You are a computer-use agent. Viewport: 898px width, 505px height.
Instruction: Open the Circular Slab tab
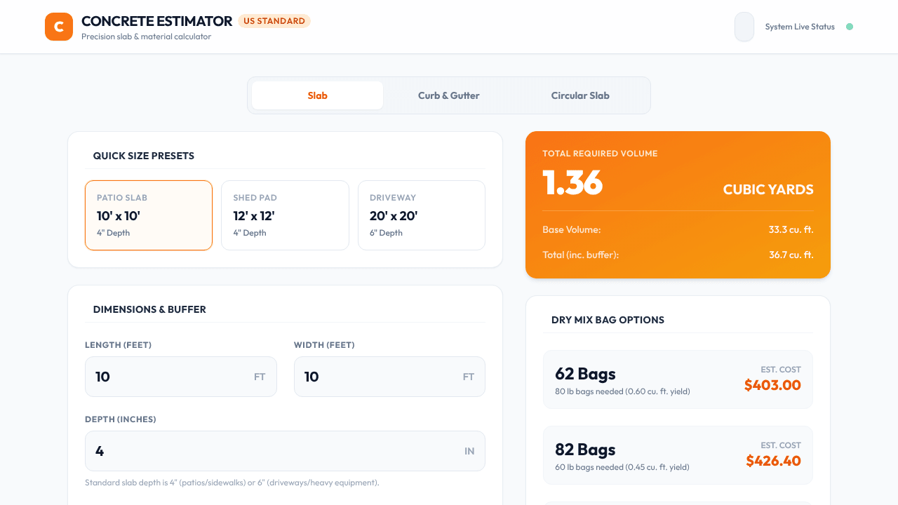(580, 95)
